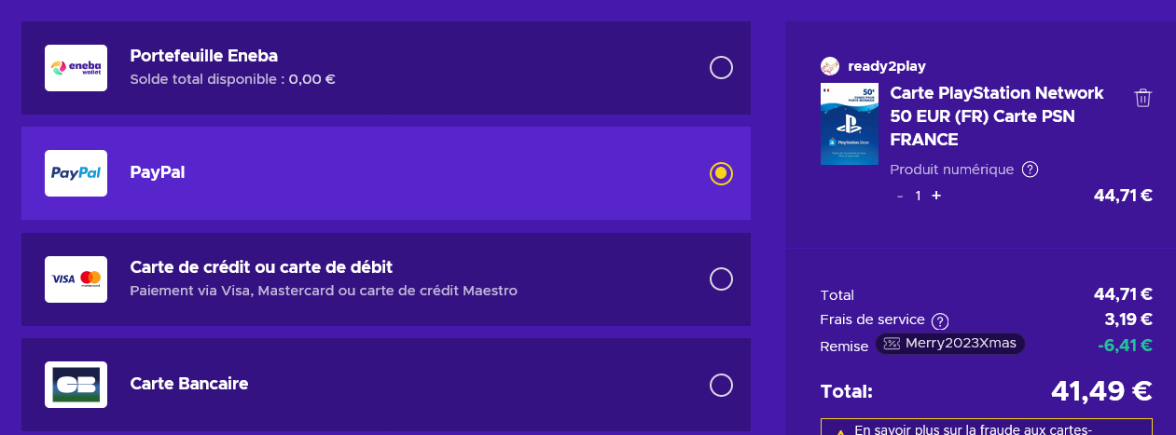Increase quantity with the plus button
The width and height of the screenshot is (1176, 435).
click(936, 196)
